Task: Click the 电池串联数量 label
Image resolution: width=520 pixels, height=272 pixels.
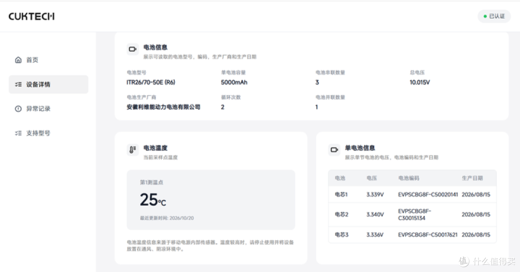Action: (330, 73)
